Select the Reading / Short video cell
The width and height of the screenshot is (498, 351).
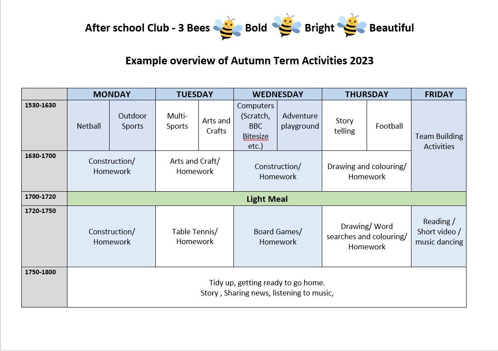439,232
